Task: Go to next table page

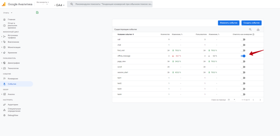Action: click(260, 100)
